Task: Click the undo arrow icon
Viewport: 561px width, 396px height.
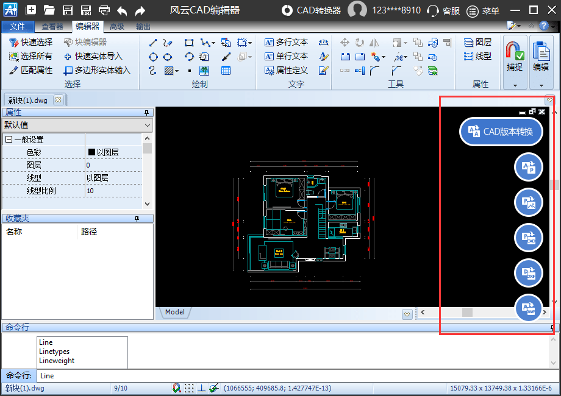Action: coord(122,10)
